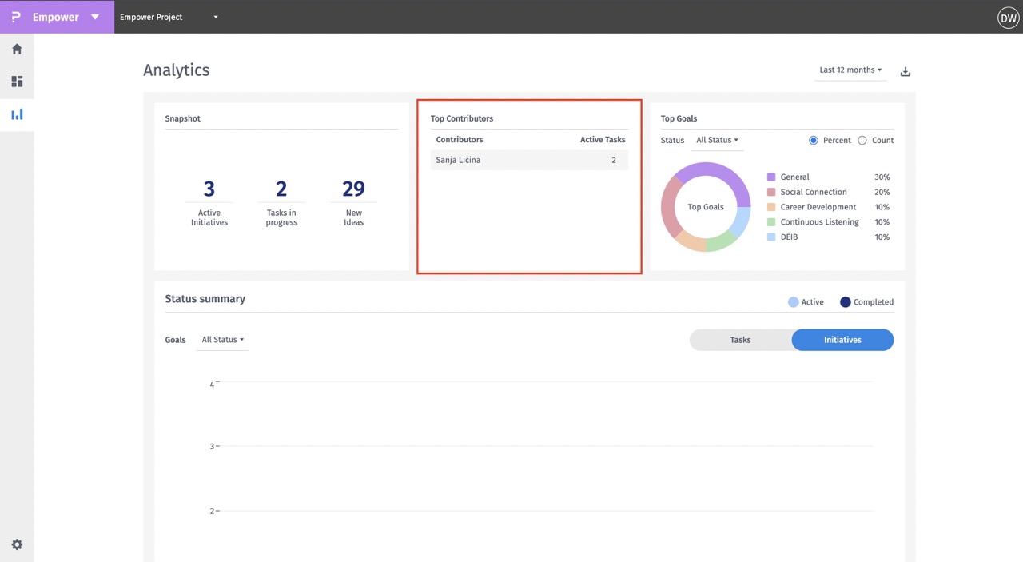1023x562 pixels.
Task: Open Top Goals All Status dropdown
Action: pos(717,141)
